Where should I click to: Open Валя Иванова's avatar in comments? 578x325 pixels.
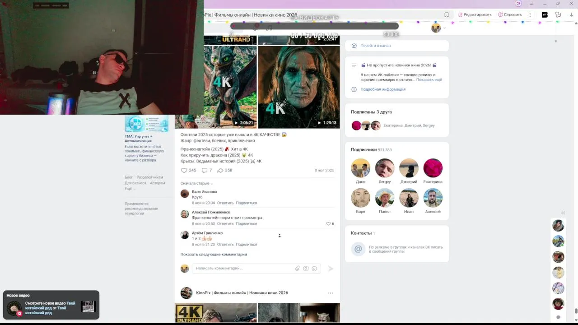[x=185, y=194]
